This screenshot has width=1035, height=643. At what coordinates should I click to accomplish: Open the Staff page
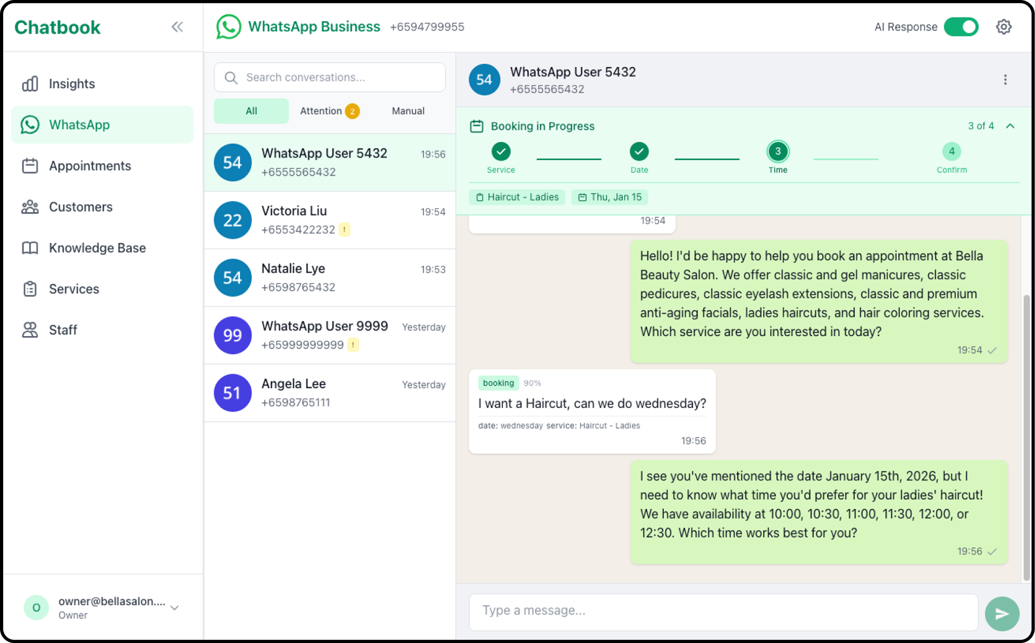pyautogui.click(x=63, y=330)
